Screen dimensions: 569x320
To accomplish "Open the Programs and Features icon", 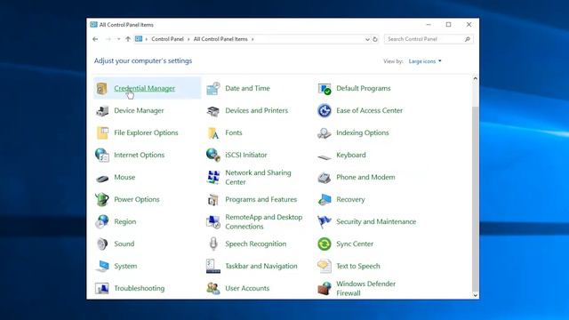I will (x=213, y=199).
